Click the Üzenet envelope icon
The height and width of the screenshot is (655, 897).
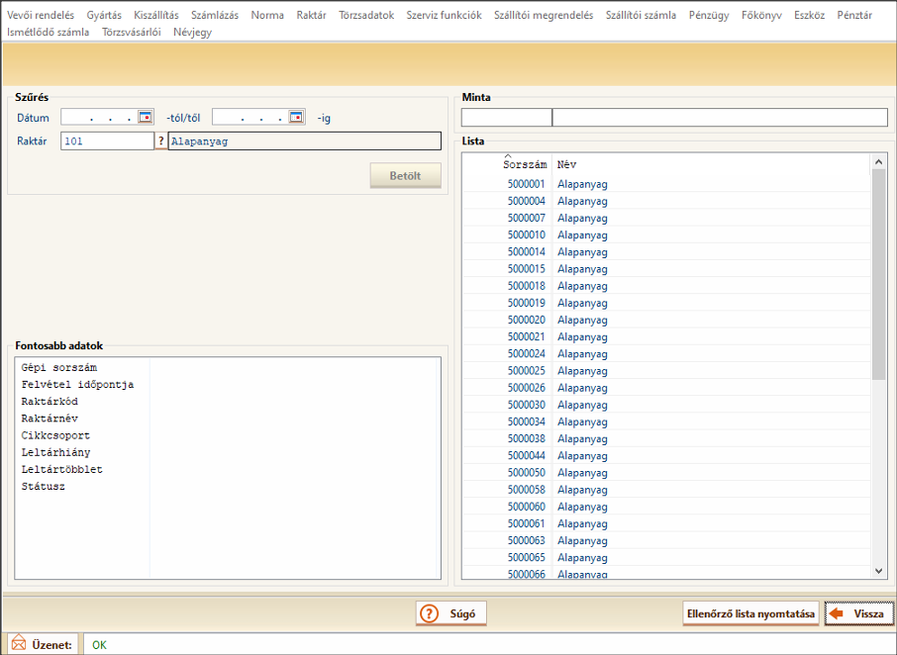pyautogui.click(x=18, y=643)
